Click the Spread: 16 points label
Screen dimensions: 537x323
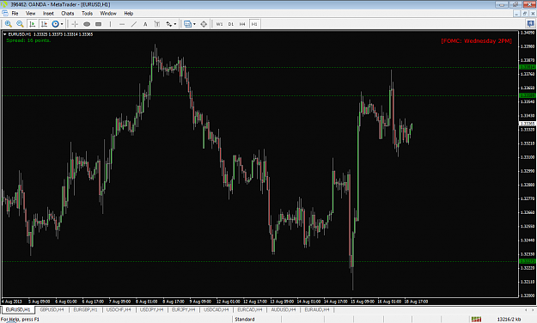[x=28, y=40]
